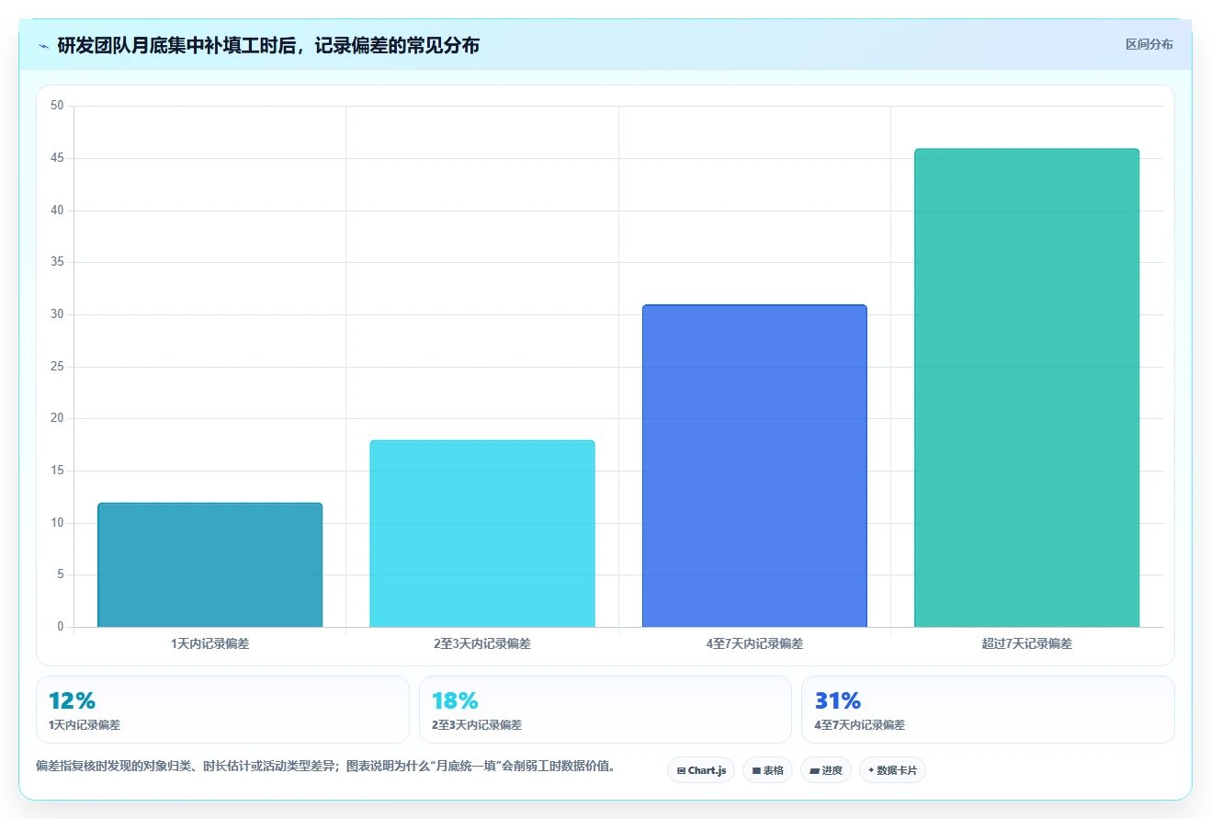Click the 表格 tag chip

(768, 770)
